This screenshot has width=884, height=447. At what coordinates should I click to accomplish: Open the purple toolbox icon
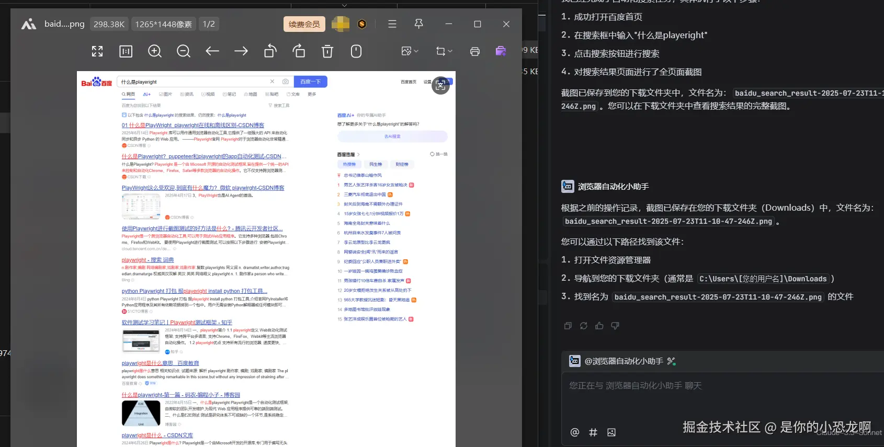[x=501, y=51]
